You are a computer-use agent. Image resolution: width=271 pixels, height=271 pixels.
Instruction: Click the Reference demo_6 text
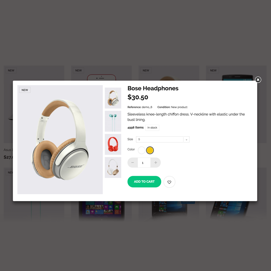140,107
